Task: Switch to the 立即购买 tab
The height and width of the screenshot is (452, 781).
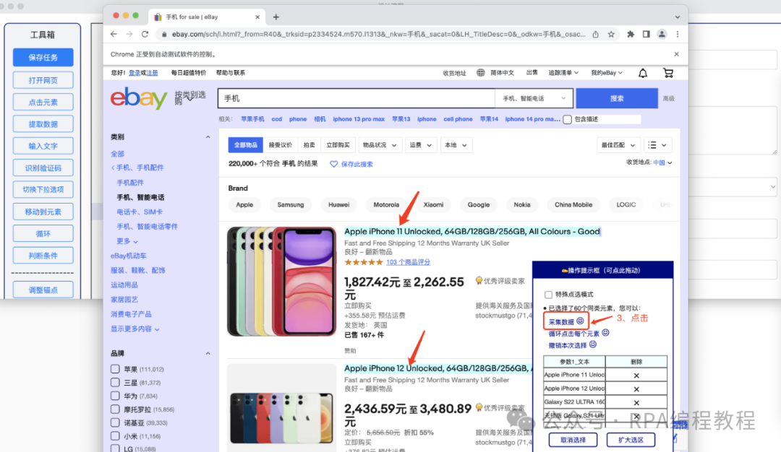Action: point(338,145)
